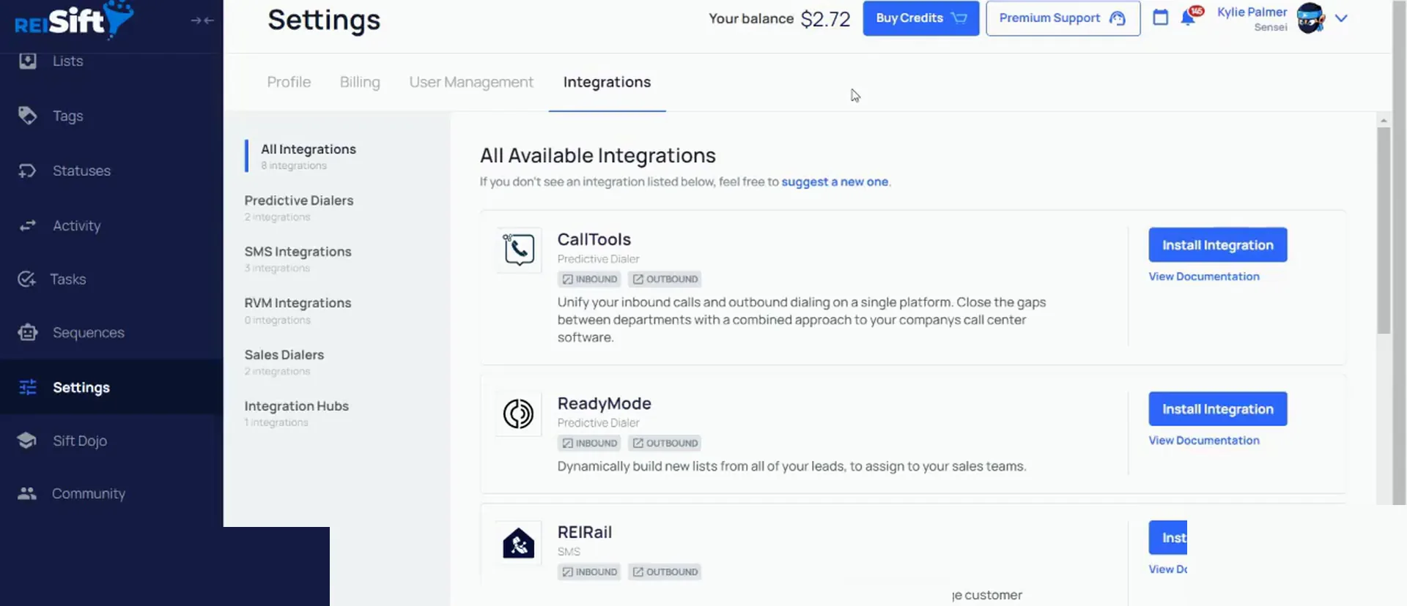Open the Tags sidebar icon
The width and height of the screenshot is (1407, 606).
click(x=28, y=116)
